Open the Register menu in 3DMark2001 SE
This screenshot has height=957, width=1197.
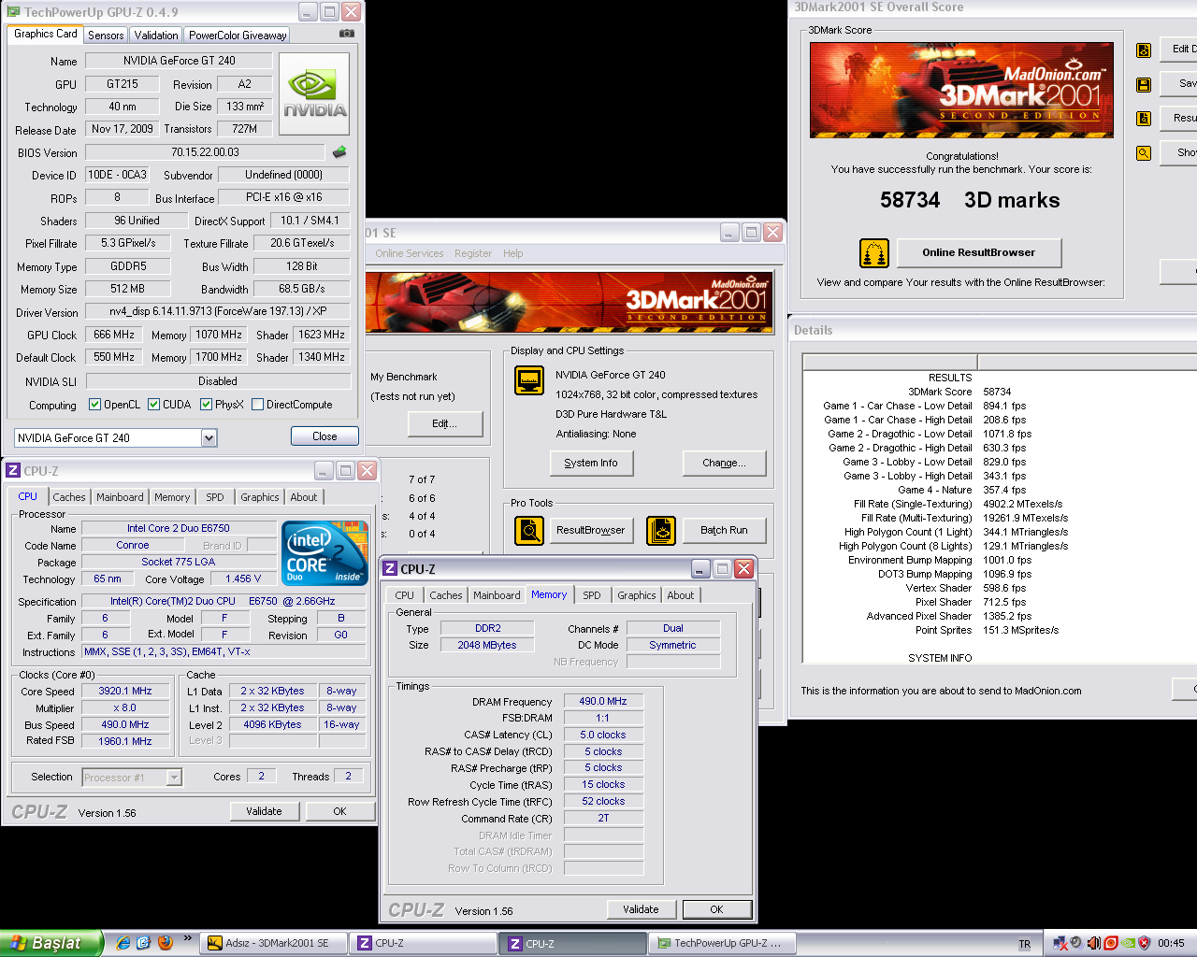(x=473, y=253)
